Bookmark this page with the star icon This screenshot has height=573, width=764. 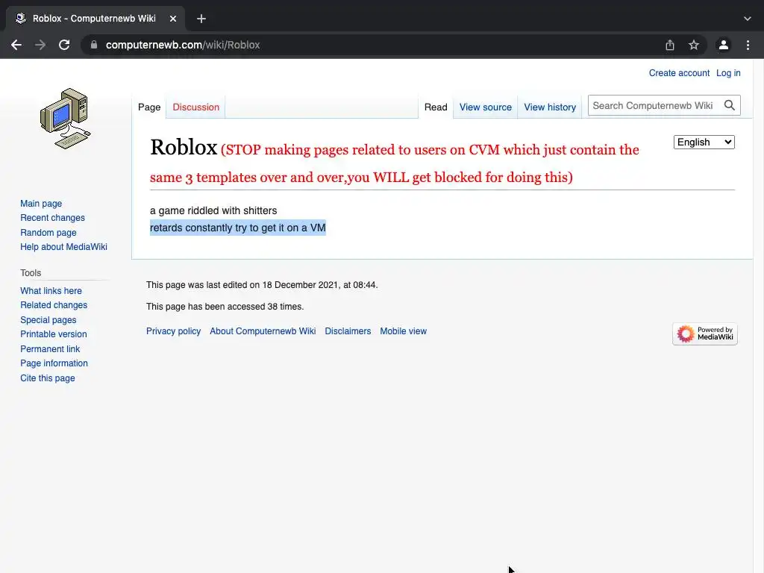tap(694, 45)
